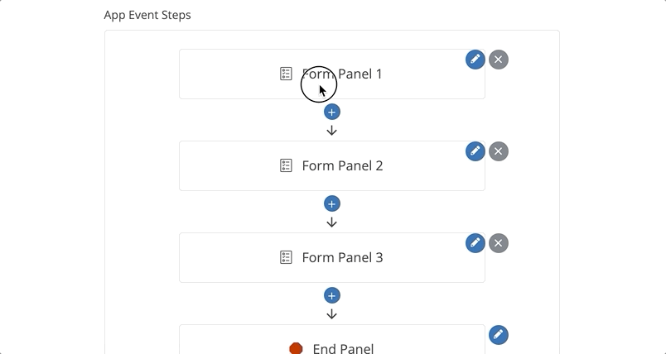This screenshot has height=354, width=666.
Task: Click the form icon in Form Panel 1
Action: click(286, 74)
